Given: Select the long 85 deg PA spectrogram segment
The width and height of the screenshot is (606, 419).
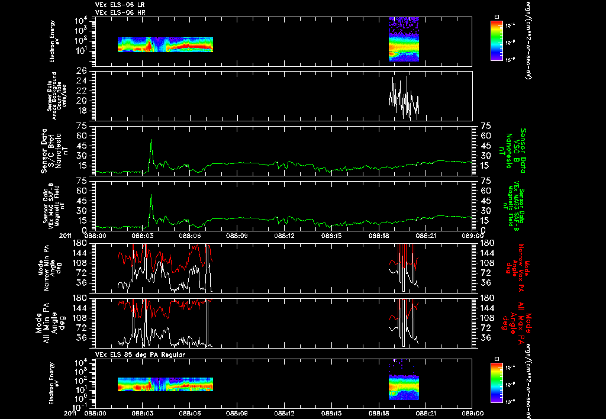Looking at the screenshot, I should (x=166, y=384).
